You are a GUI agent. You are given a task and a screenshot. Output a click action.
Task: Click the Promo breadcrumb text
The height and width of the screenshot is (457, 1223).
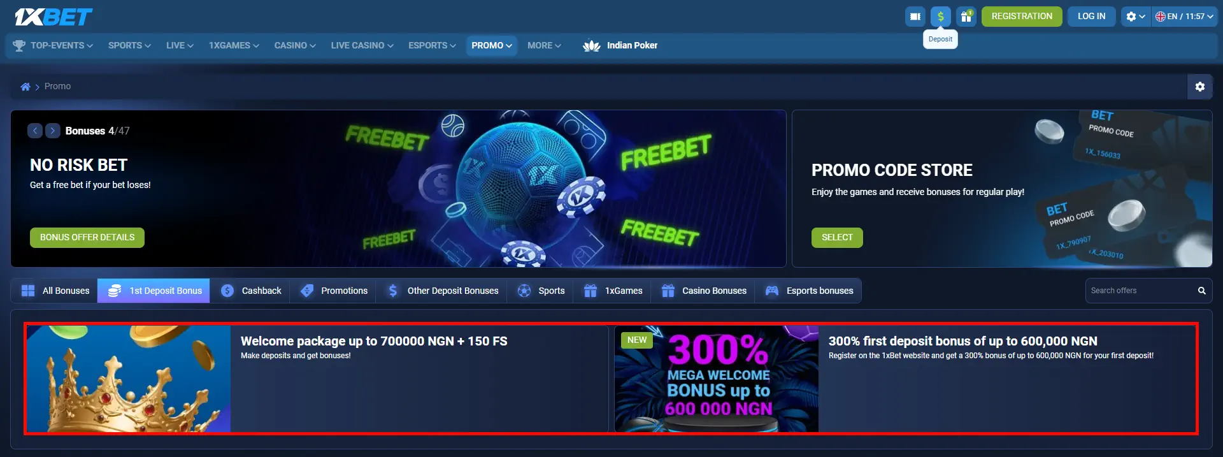pos(57,86)
